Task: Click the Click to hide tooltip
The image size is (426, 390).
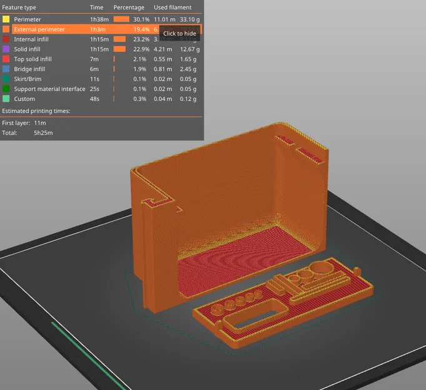Action: (x=179, y=33)
